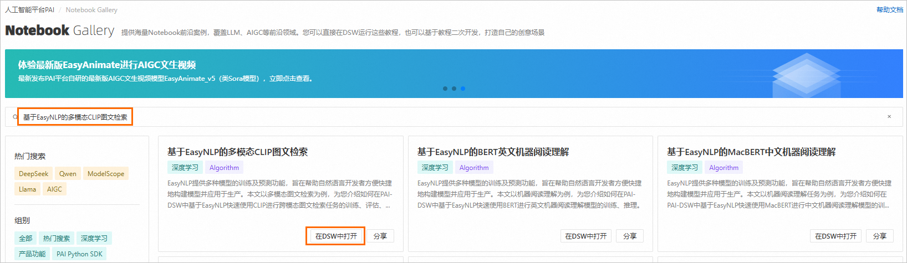Filter by the 全部 group
Viewport: 907px width, 263px height.
click(26, 238)
